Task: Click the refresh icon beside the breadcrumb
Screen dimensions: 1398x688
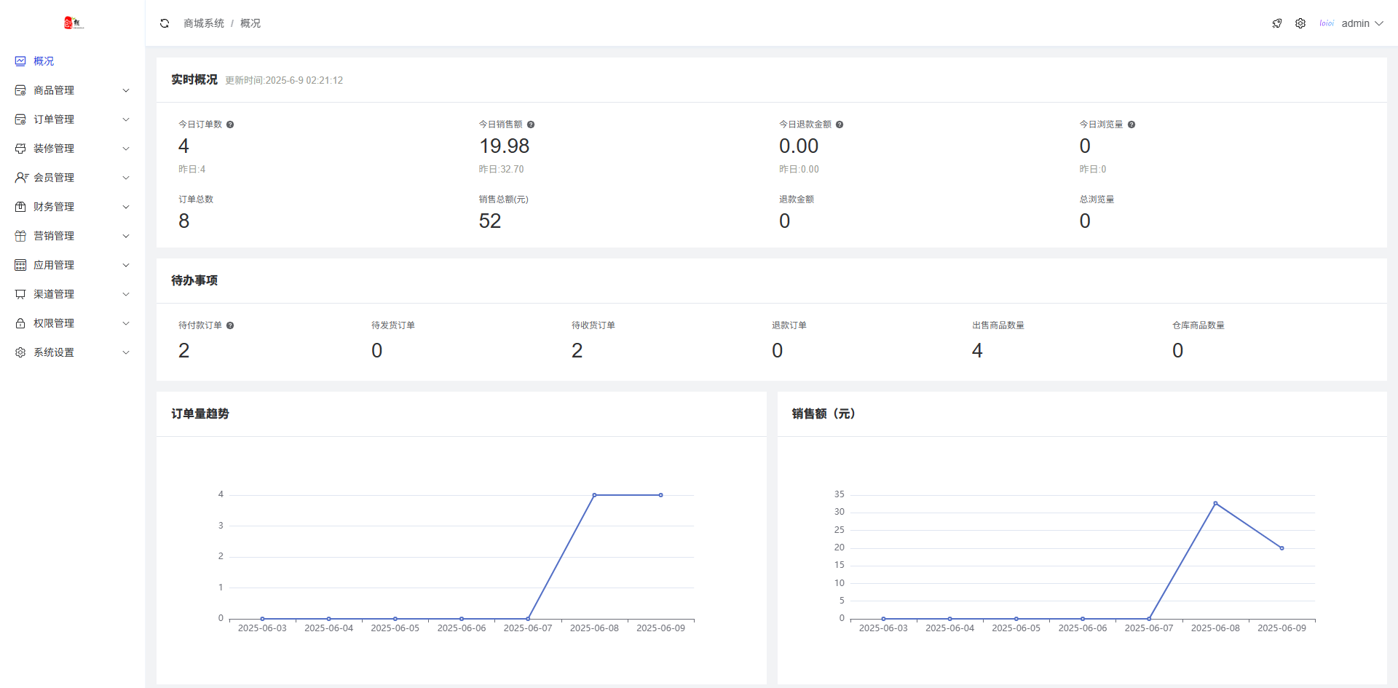Action: pos(165,23)
